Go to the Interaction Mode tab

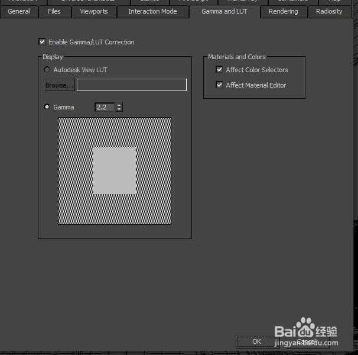(152, 11)
